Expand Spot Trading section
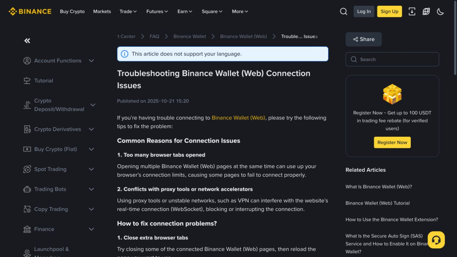Viewport: 457px width, 257px height. tap(91, 169)
